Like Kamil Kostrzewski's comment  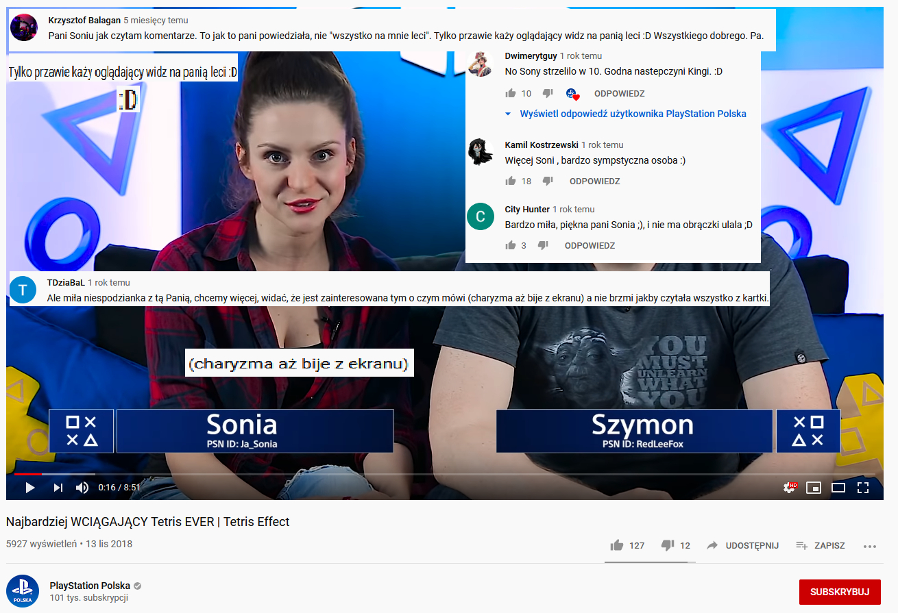click(510, 181)
